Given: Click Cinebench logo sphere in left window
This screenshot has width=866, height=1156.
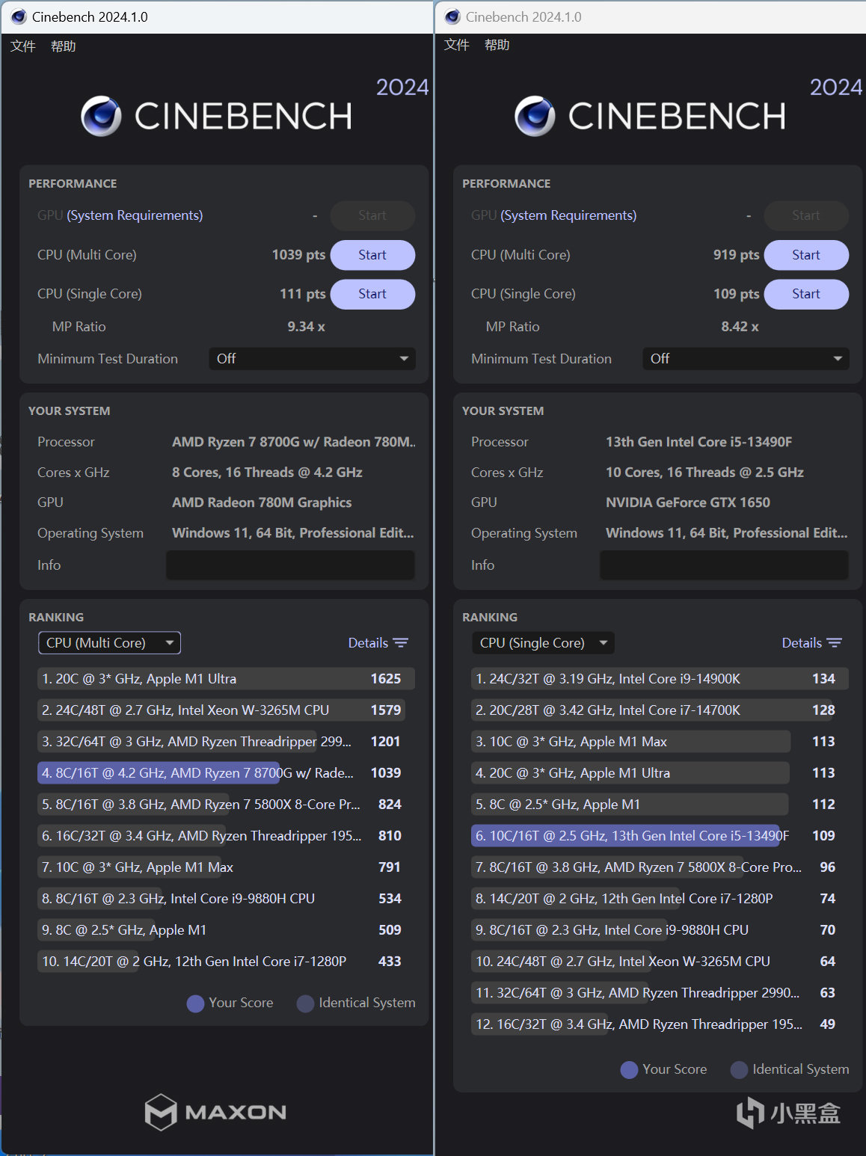Looking at the screenshot, I should [101, 116].
